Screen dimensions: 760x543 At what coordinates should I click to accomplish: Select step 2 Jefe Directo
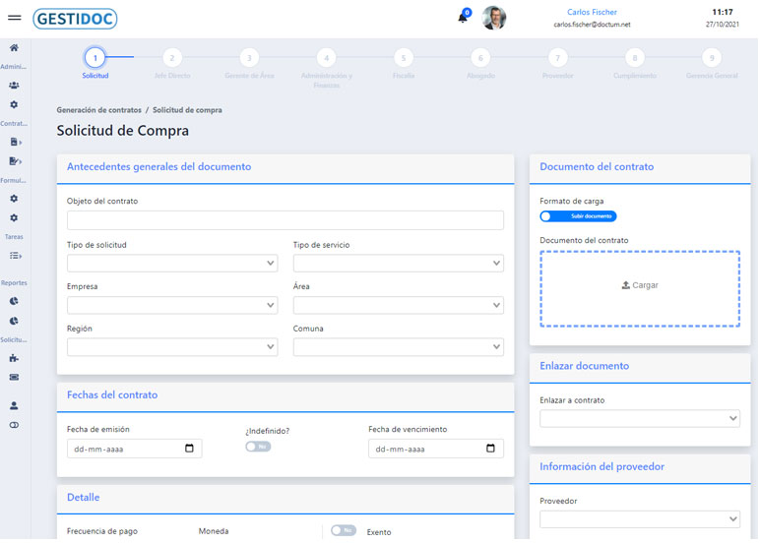tap(172, 58)
